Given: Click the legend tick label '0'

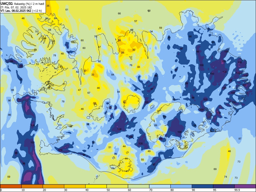Looking at the screenshot, I should coord(1,190).
